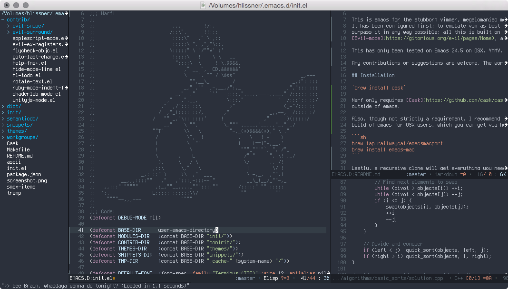Open screenshot.png file
This screenshot has height=289, width=508.
click(x=27, y=180)
